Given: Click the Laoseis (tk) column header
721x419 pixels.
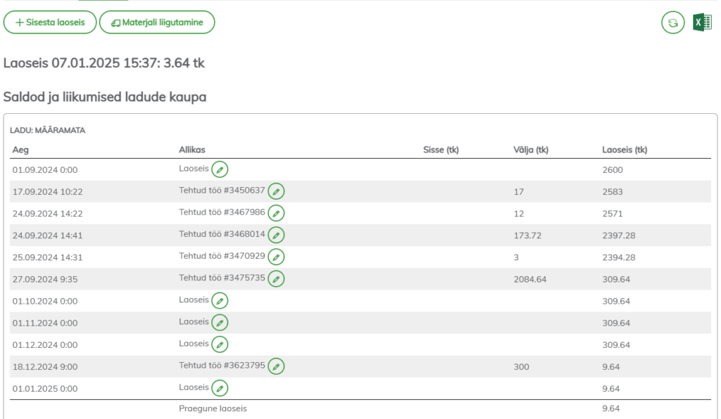Looking at the screenshot, I should tap(625, 150).
